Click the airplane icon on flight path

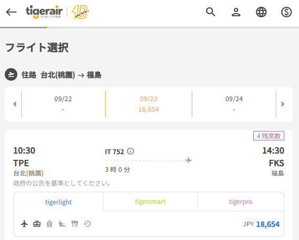click(189, 160)
